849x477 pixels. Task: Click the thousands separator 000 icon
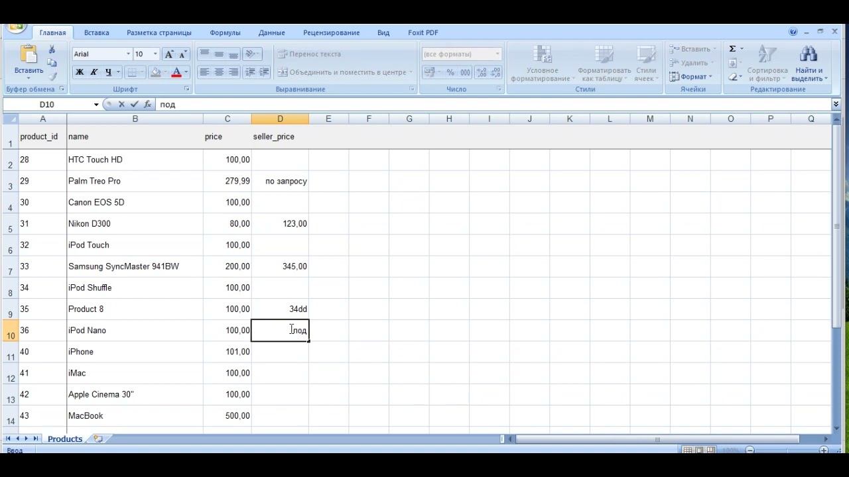click(x=465, y=72)
